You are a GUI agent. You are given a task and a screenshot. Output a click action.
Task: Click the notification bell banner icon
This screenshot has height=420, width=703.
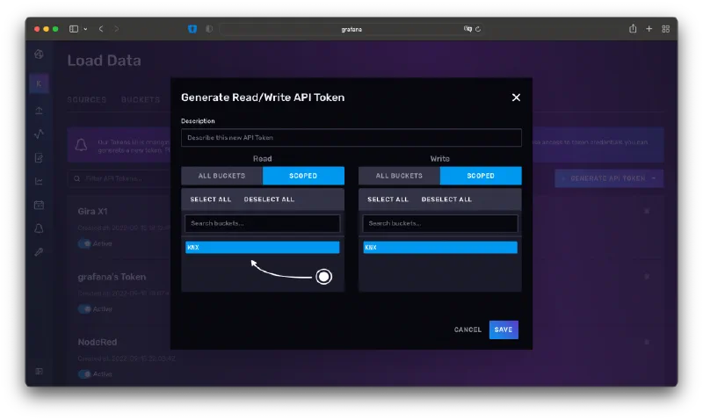[x=81, y=145]
